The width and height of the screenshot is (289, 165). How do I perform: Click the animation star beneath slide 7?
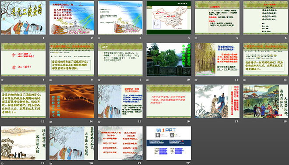click(2, 80)
